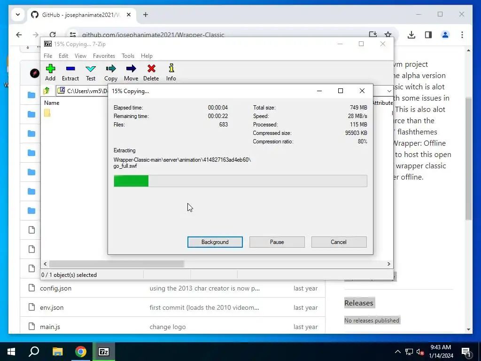This screenshot has height=361, width=481.
Task: Open the taskbar search icon
Action: 34,352
